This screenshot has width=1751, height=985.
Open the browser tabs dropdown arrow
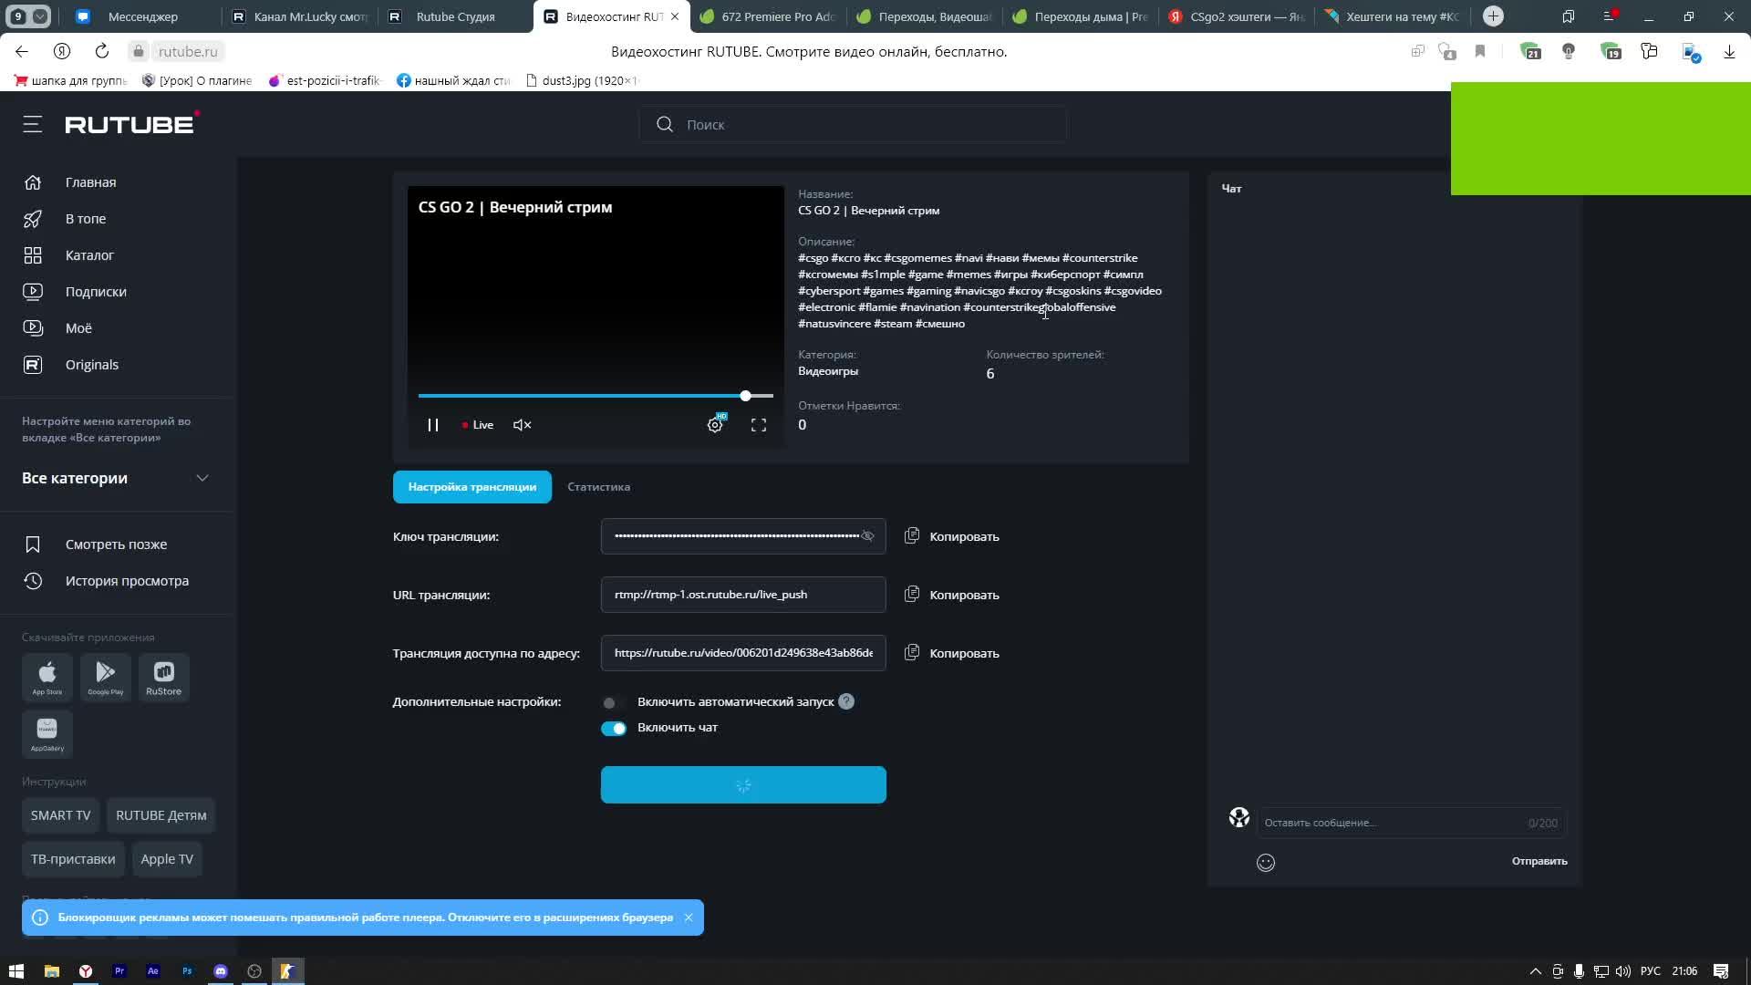pyautogui.click(x=40, y=16)
